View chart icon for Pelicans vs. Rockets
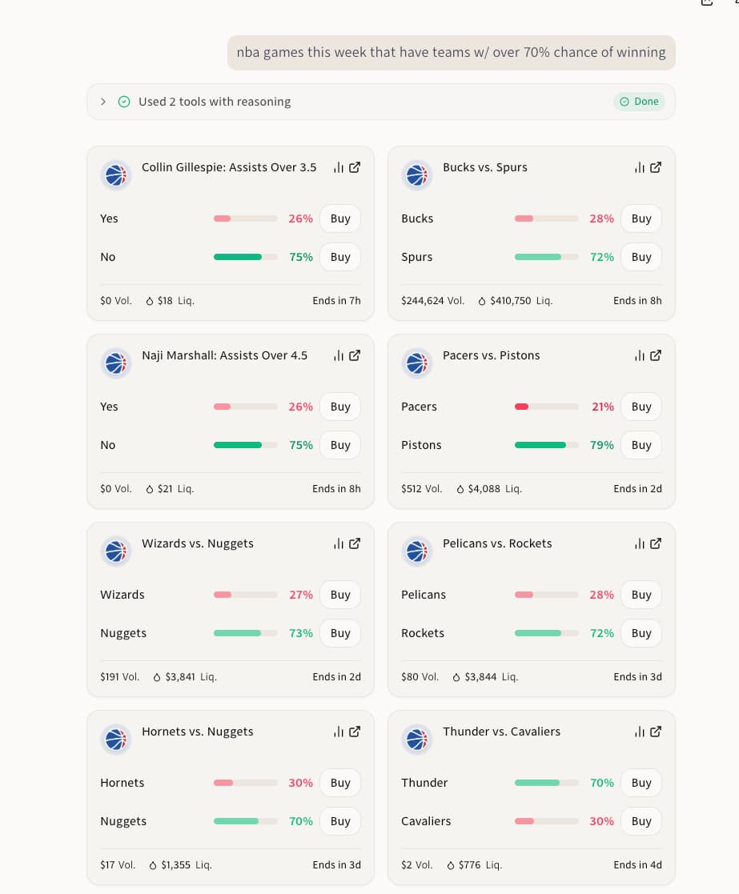739x894 pixels. 639,543
